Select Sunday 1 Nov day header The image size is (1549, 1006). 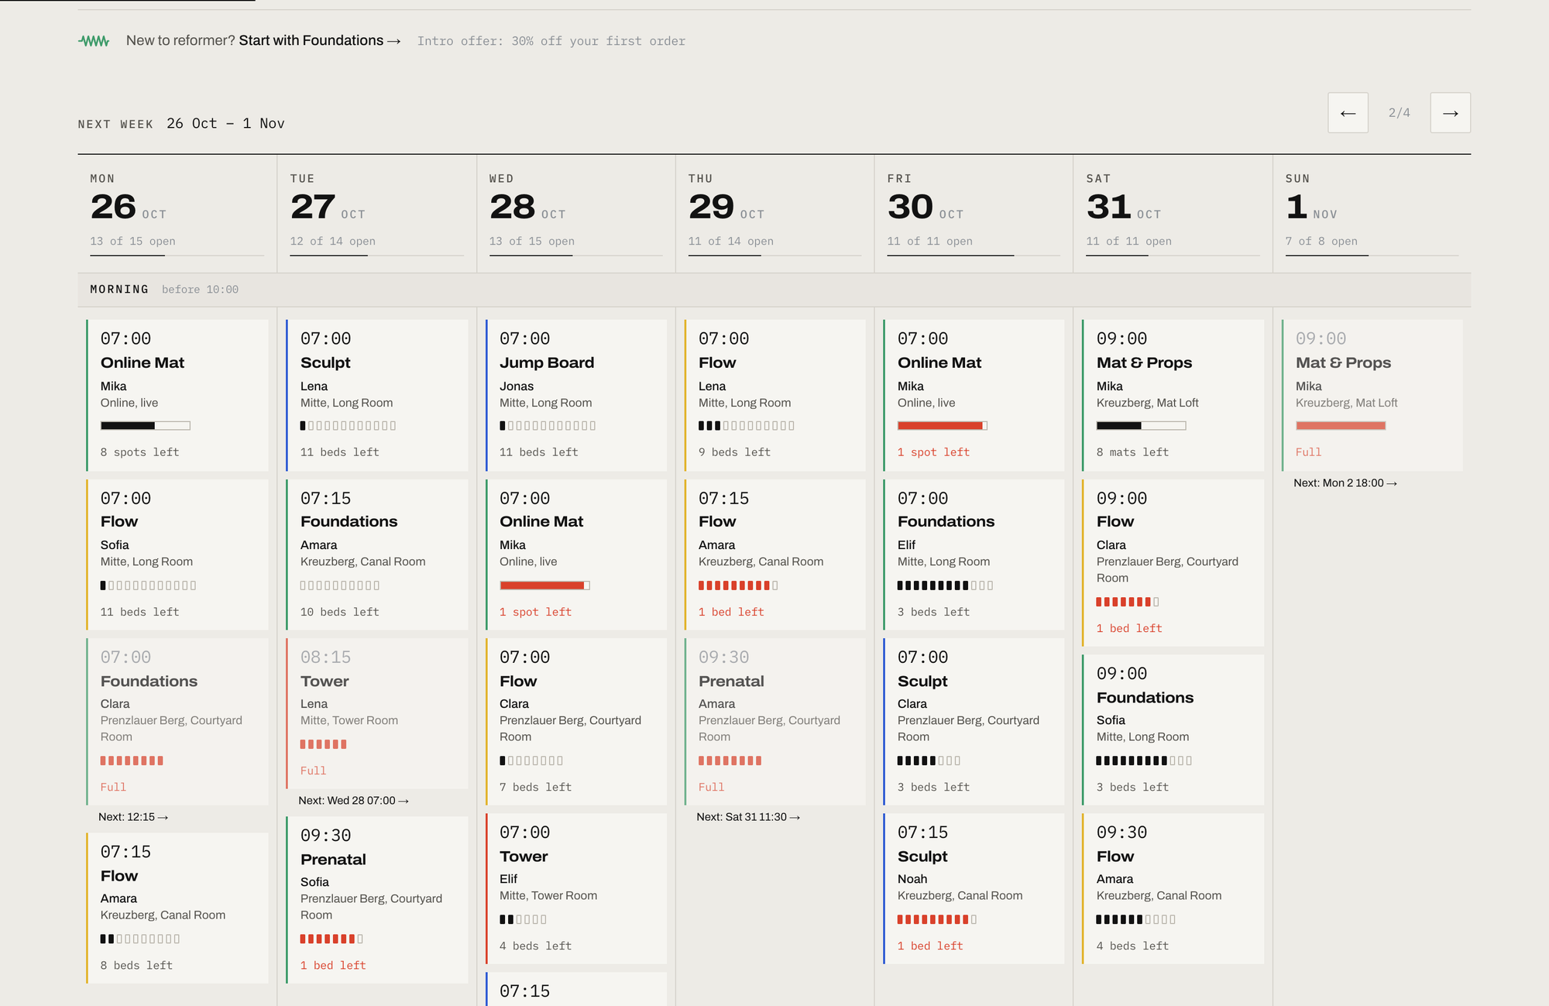[1372, 214]
